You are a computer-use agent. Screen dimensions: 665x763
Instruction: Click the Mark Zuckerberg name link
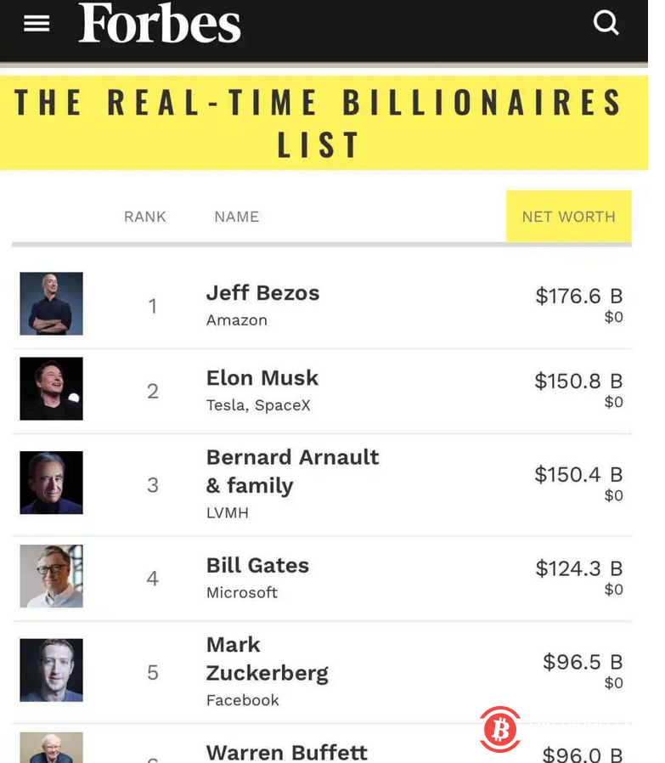[267, 658]
